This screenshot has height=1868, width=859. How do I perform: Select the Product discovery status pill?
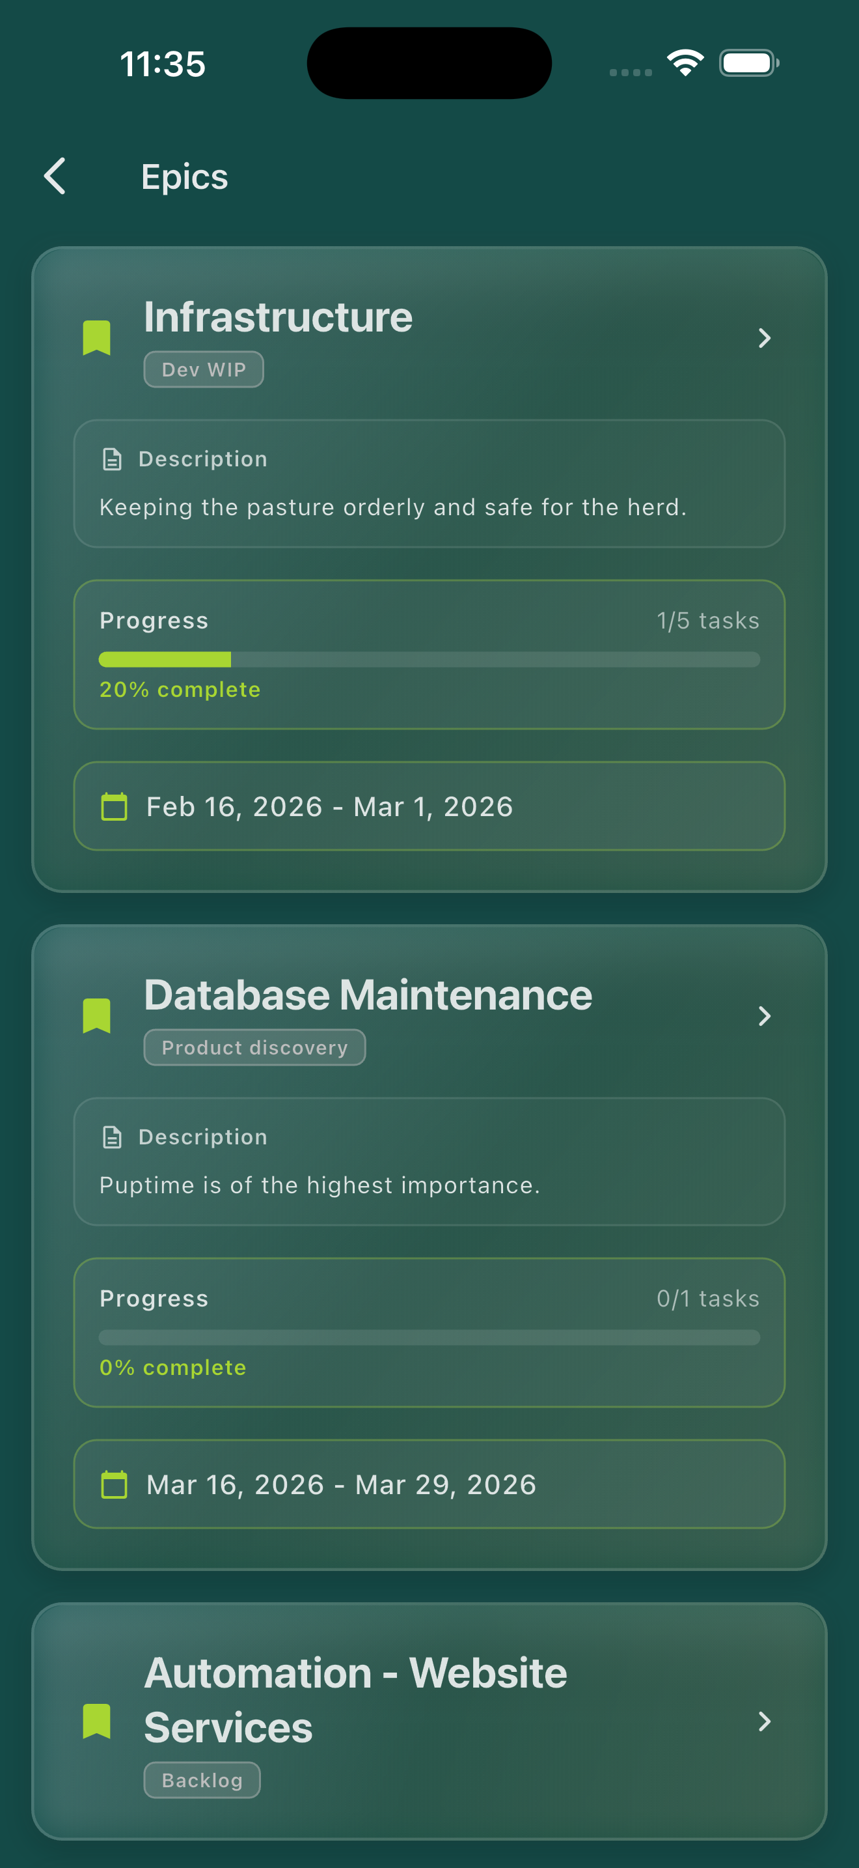coord(254,1047)
